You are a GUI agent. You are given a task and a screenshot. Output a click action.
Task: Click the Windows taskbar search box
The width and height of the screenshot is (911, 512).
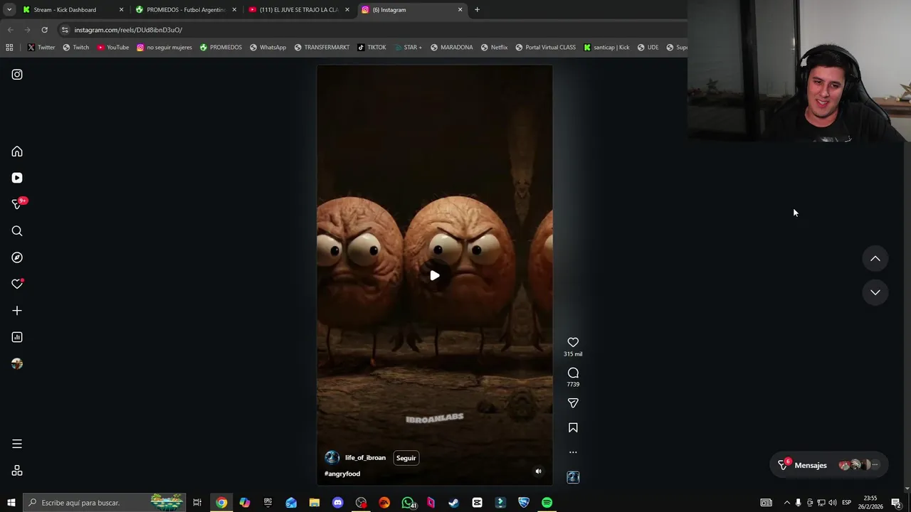tap(105, 503)
